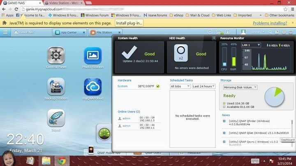The image size is (296, 166).
Task: Expand the QNAP Qfinder news item
Action: pyautogui.click(x=224, y=121)
